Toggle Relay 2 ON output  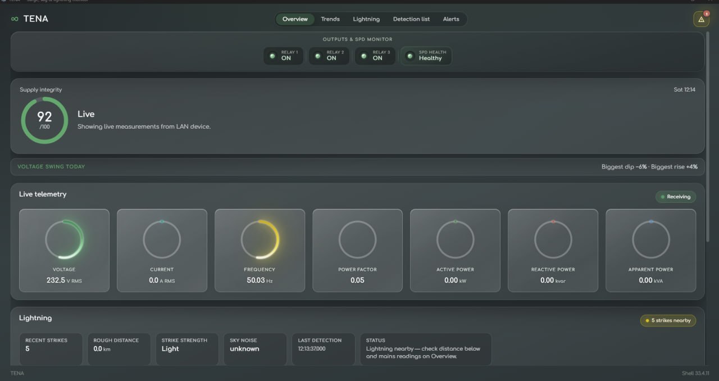click(329, 56)
